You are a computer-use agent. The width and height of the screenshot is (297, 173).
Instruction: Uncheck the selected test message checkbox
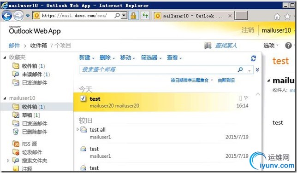(83, 98)
